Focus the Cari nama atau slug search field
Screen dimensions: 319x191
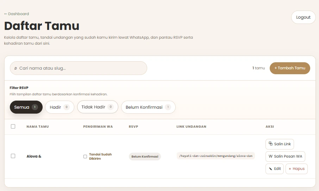pyautogui.click(x=78, y=68)
